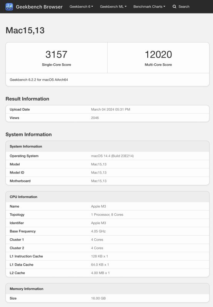
Task: Click the 12020 multi-core score value
Action: pos(158,54)
